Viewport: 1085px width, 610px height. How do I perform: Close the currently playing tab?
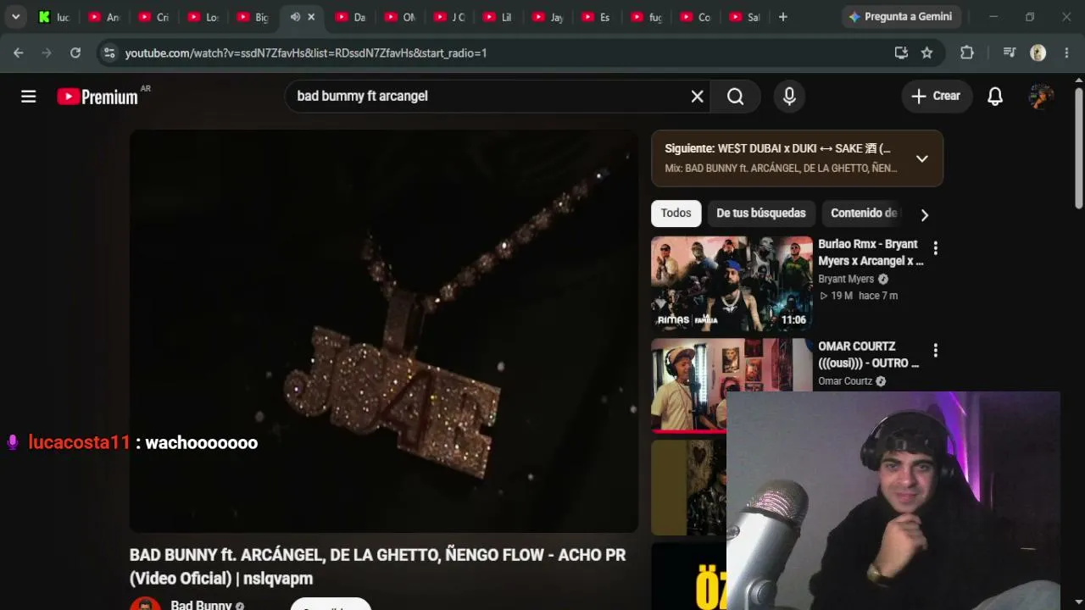click(311, 17)
